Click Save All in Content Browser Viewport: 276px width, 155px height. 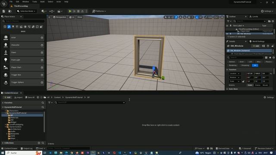click(x=30, y=97)
